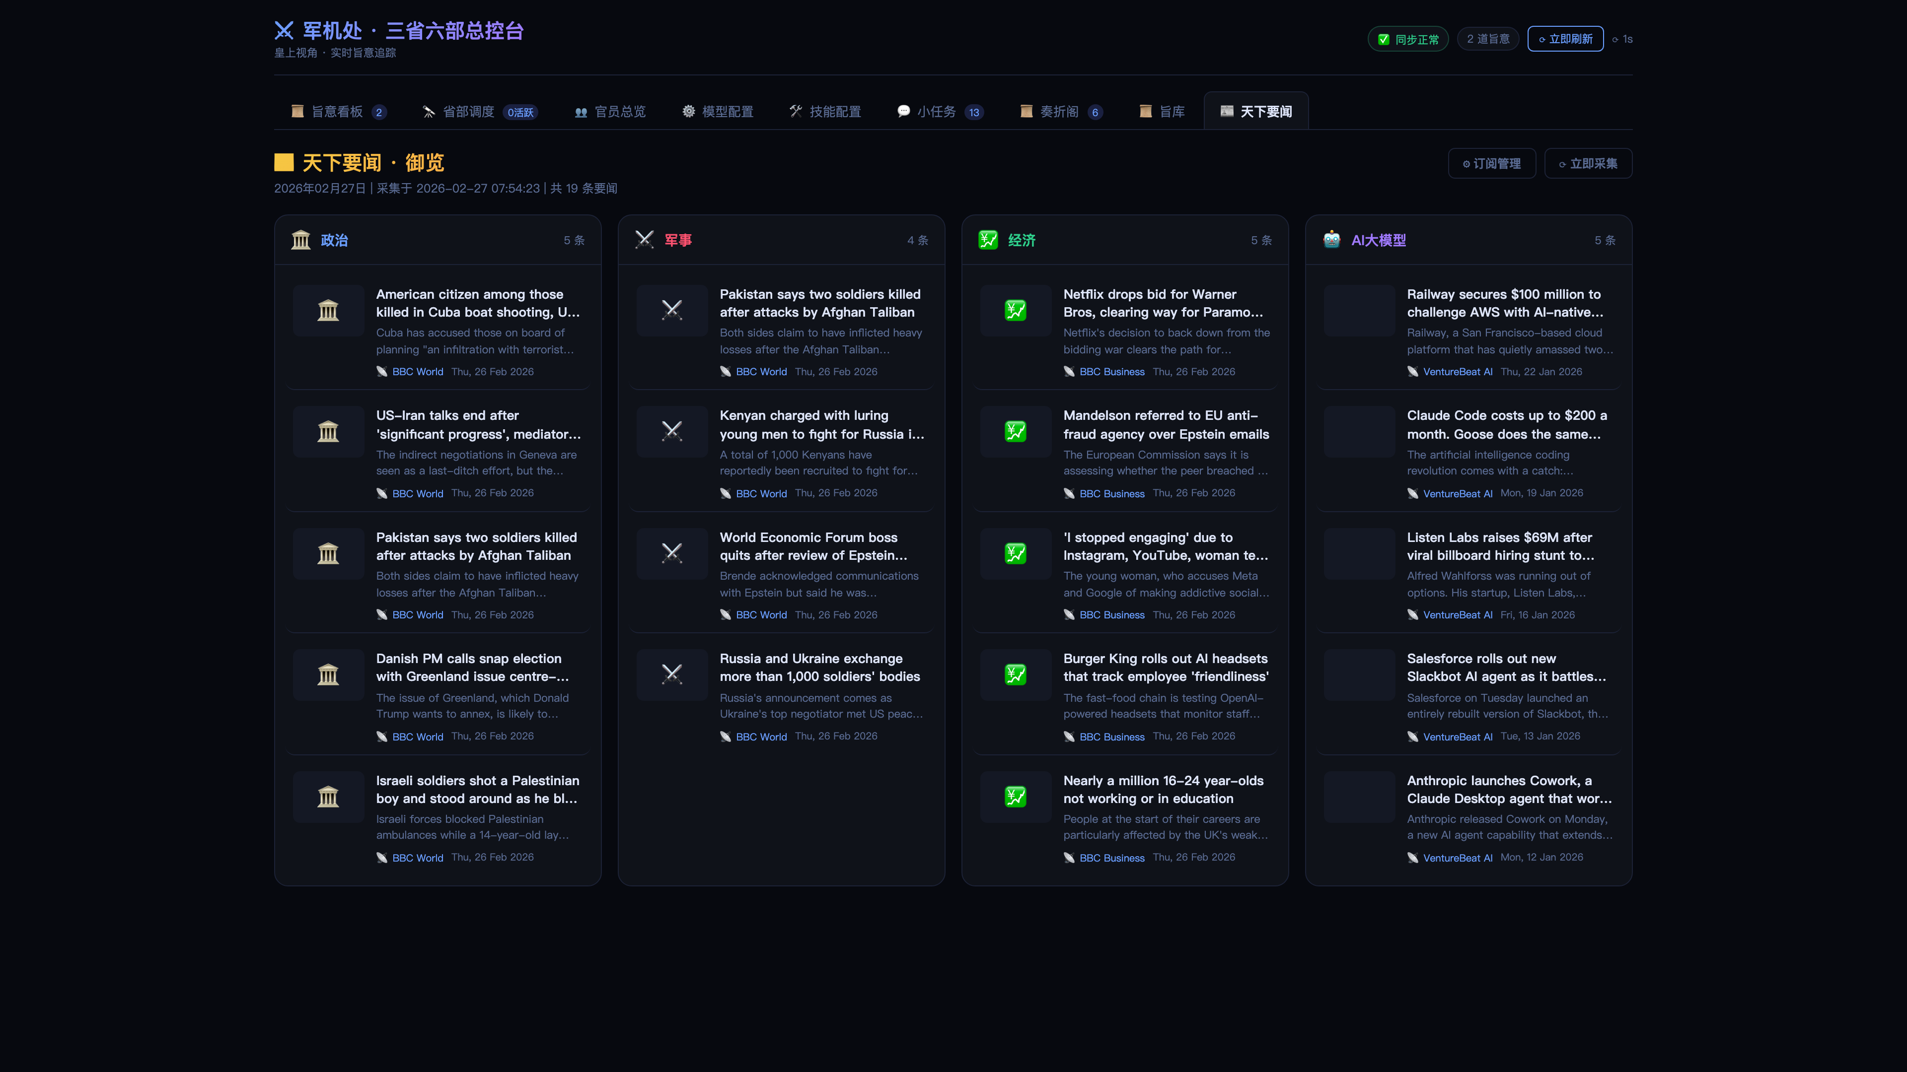Click the 军事 crossed swords header icon
This screenshot has height=1072, width=1907.
(644, 240)
